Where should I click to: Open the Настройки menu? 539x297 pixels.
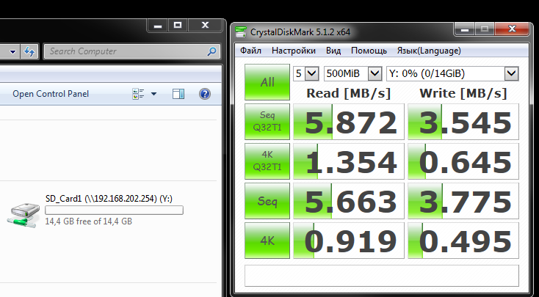click(294, 51)
